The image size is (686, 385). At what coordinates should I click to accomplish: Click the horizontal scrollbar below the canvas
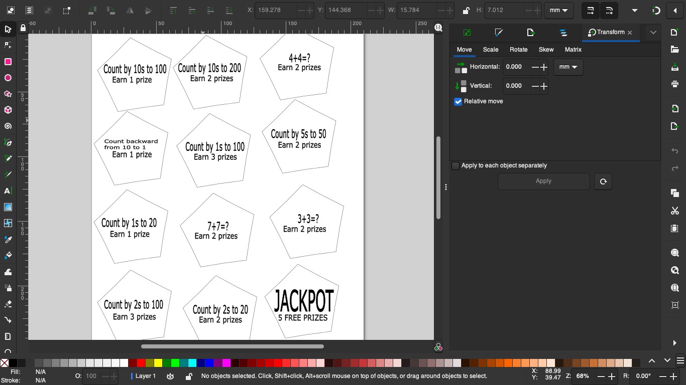[x=232, y=346]
